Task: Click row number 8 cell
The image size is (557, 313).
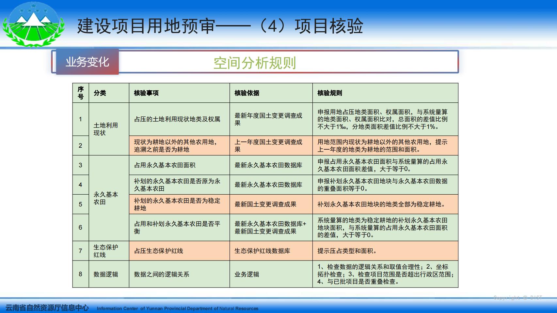Action: point(81,274)
